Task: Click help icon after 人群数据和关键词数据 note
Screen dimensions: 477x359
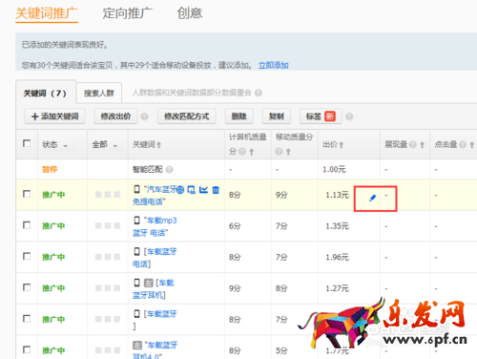Action: point(259,93)
